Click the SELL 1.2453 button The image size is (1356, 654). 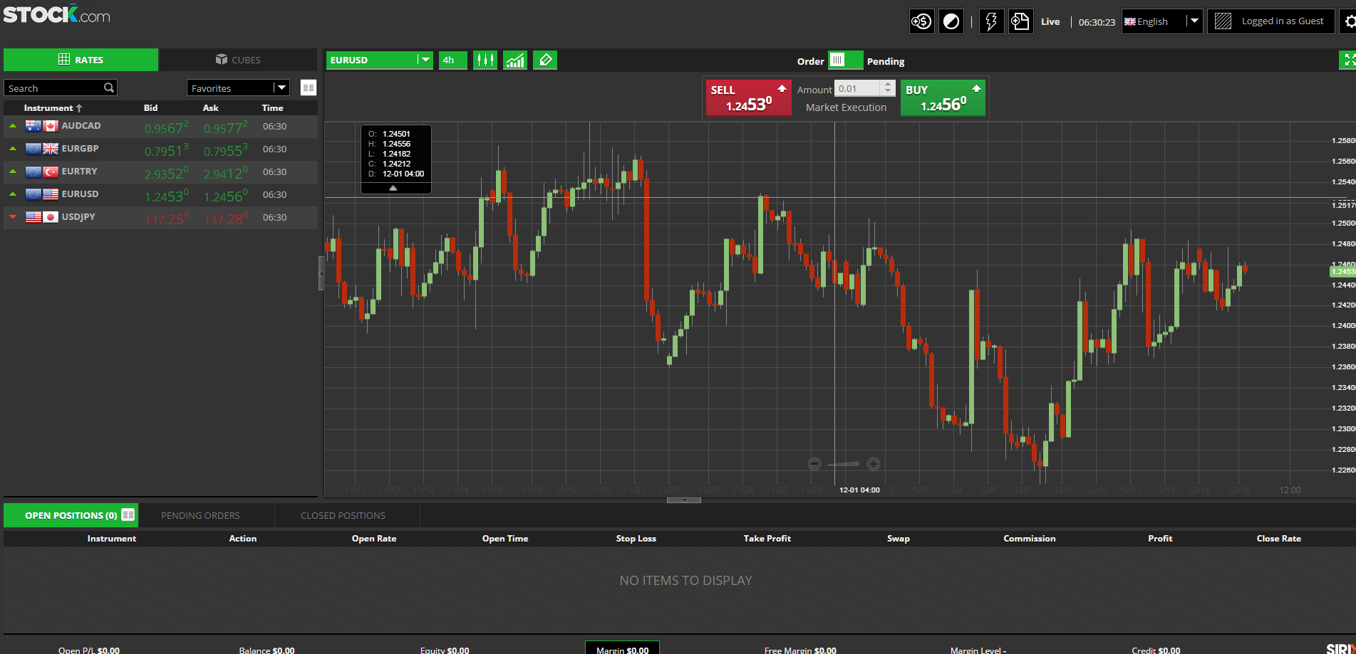coord(748,97)
